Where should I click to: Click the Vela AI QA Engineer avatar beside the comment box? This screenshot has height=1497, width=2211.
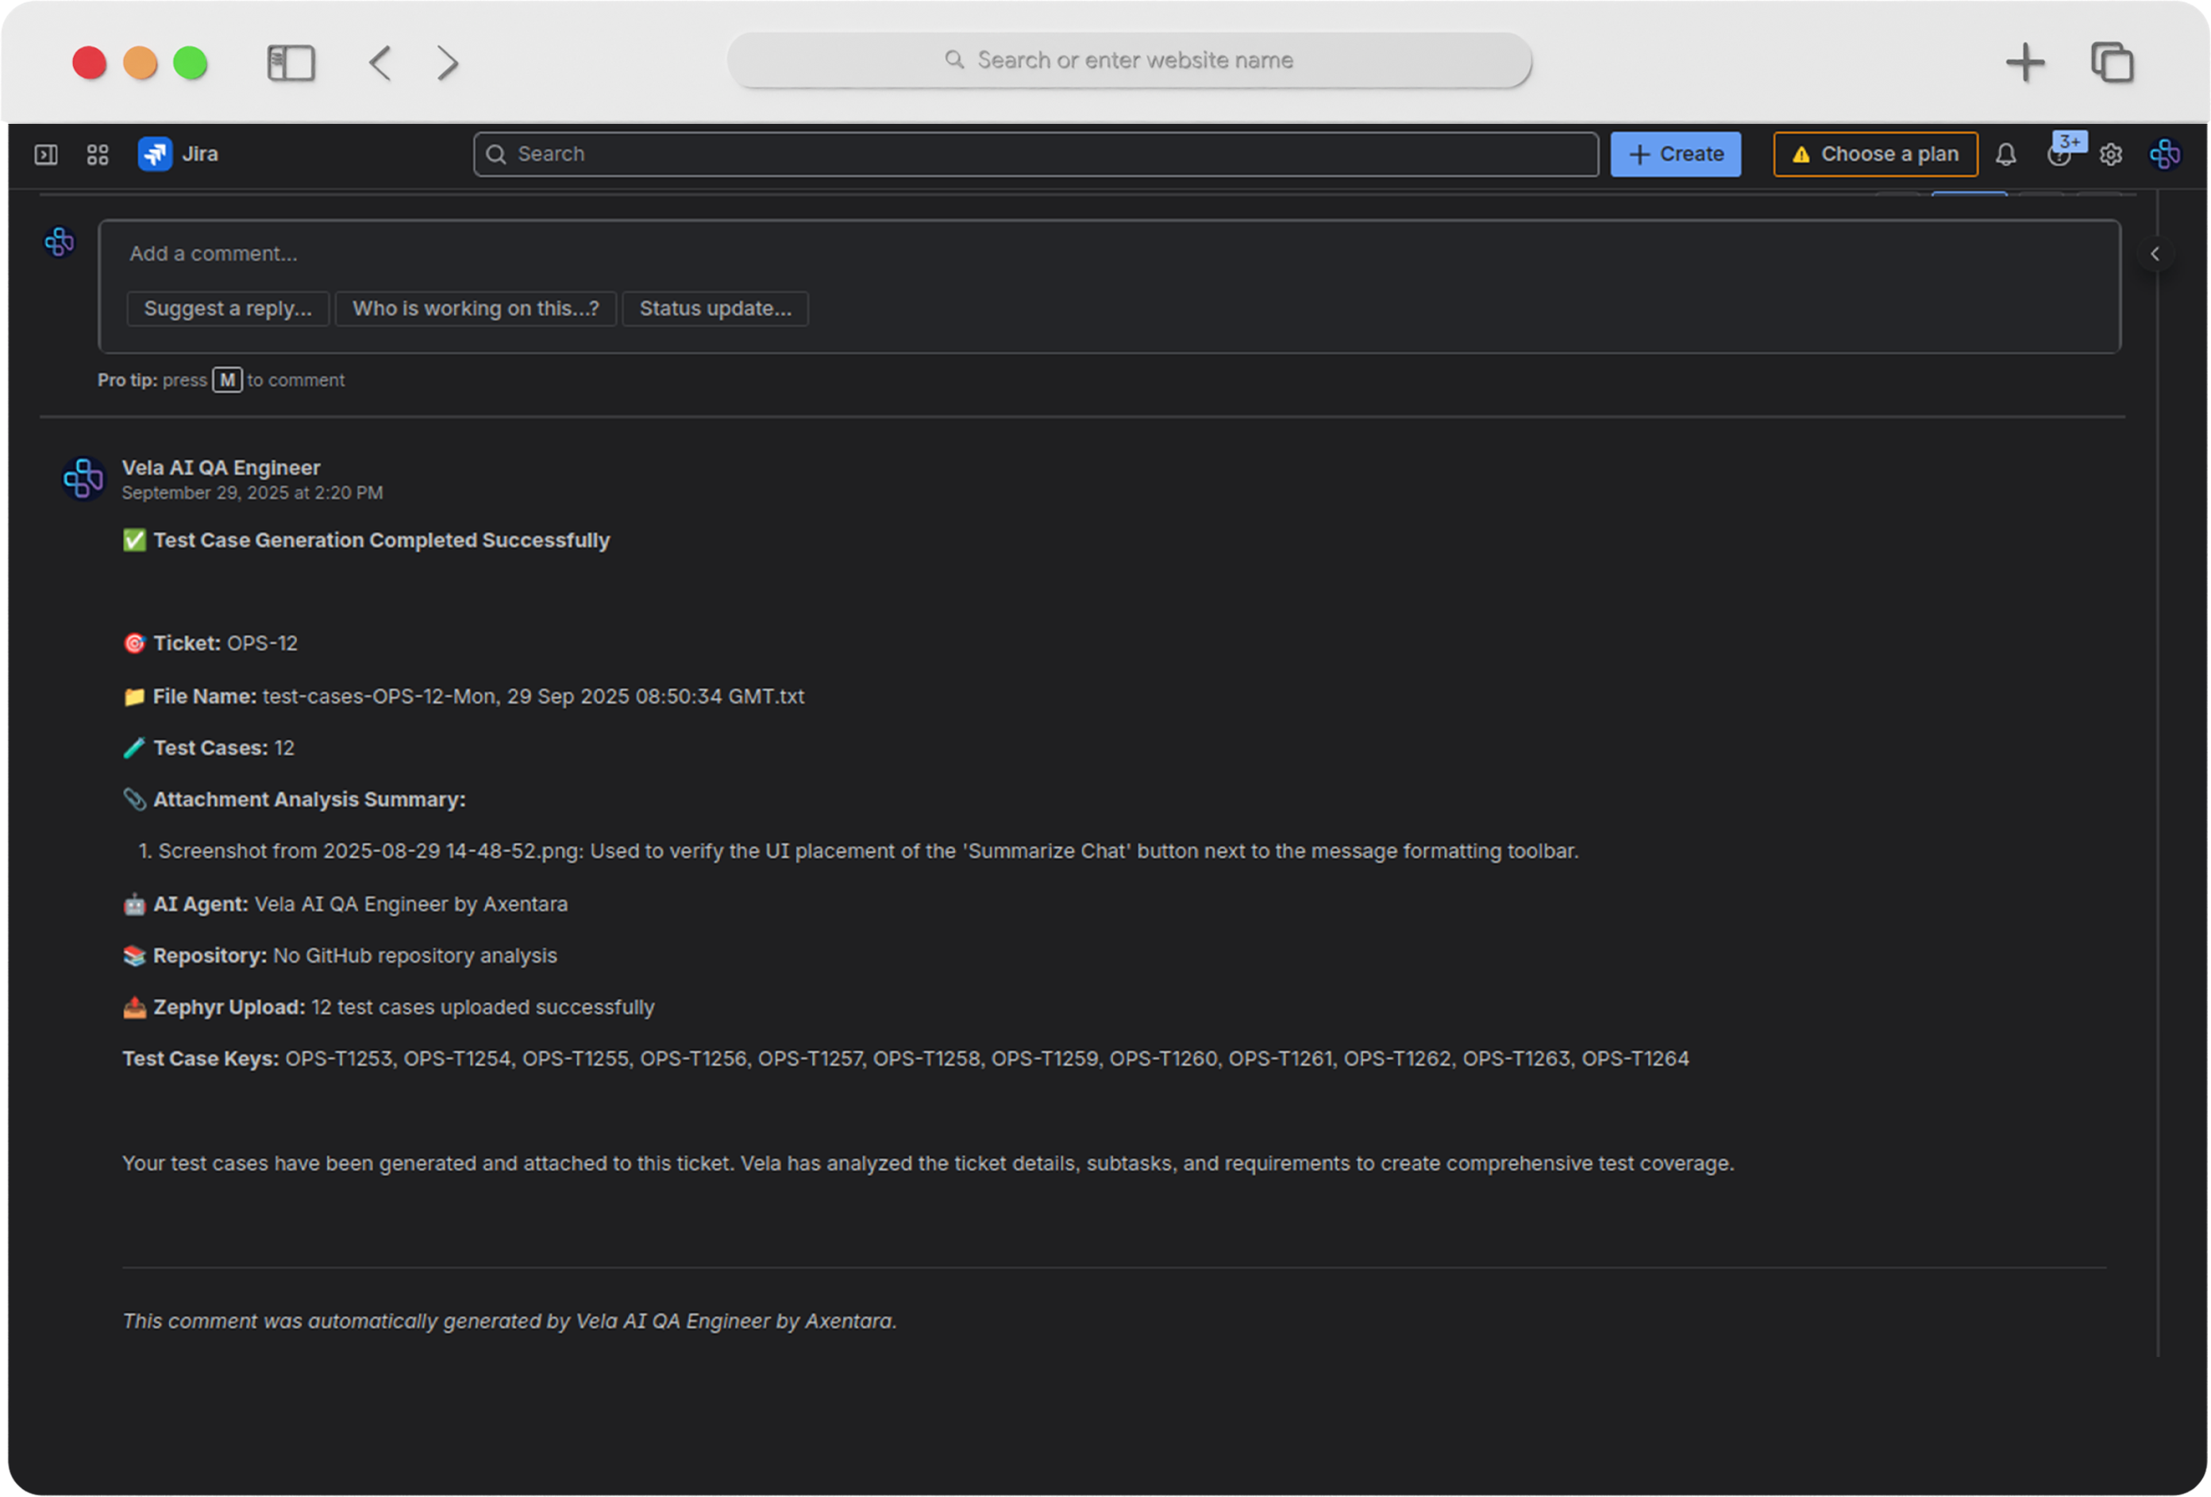click(59, 243)
